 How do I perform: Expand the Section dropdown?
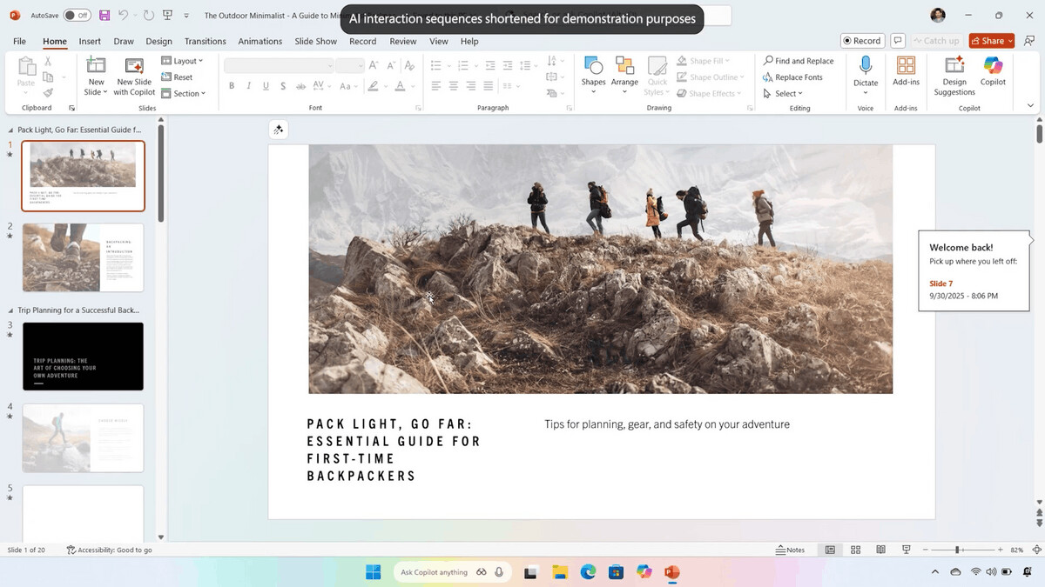click(x=184, y=93)
